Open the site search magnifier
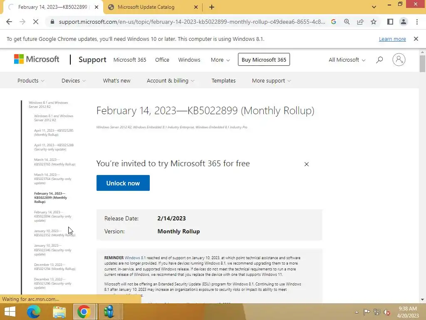The width and height of the screenshot is (426, 320). pos(379,60)
